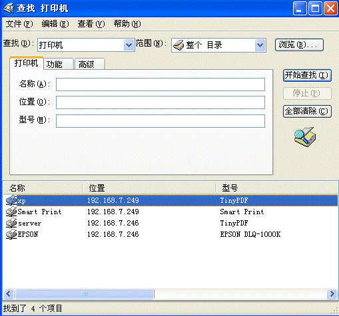Select the server printer icon

(x=11, y=223)
